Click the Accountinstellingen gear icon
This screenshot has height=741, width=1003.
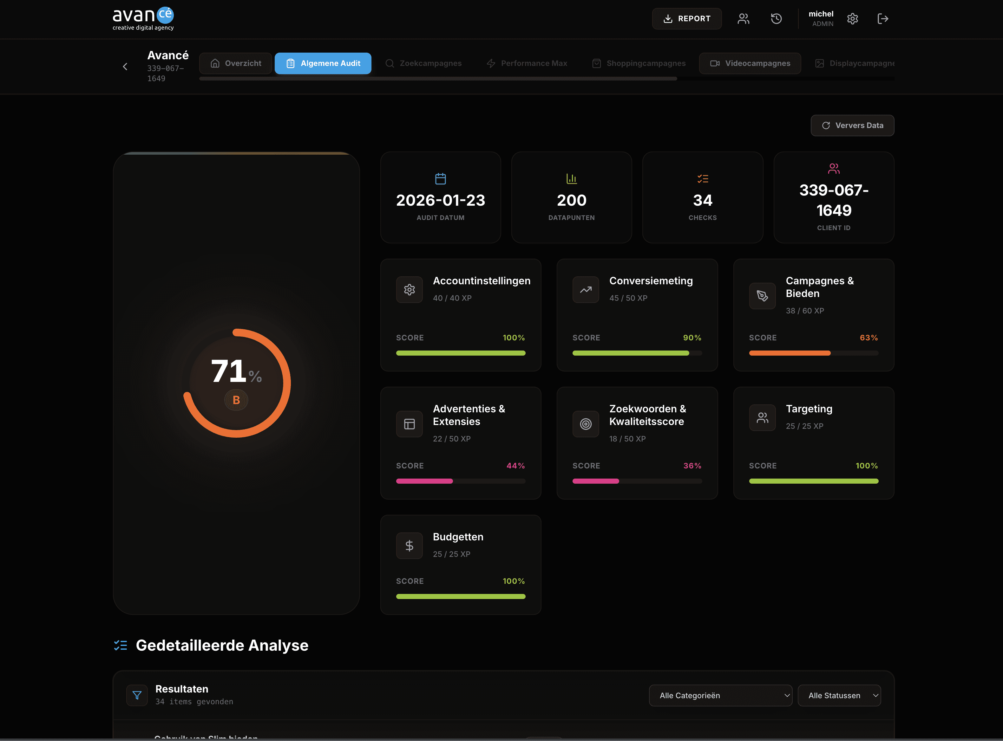(x=409, y=289)
